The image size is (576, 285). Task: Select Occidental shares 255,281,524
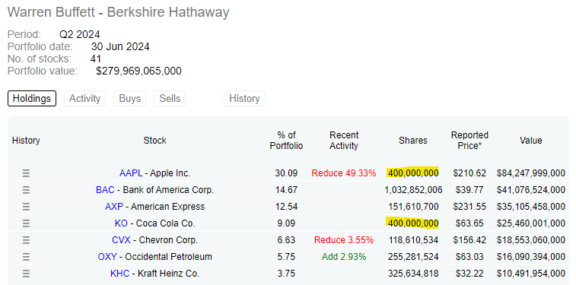(x=413, y=257)
